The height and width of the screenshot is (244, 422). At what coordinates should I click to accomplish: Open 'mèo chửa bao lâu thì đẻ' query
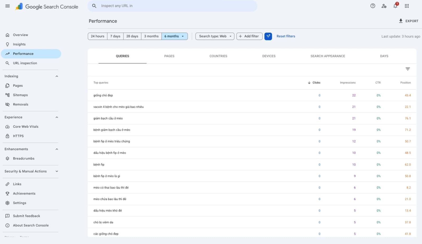pos(252,199)
